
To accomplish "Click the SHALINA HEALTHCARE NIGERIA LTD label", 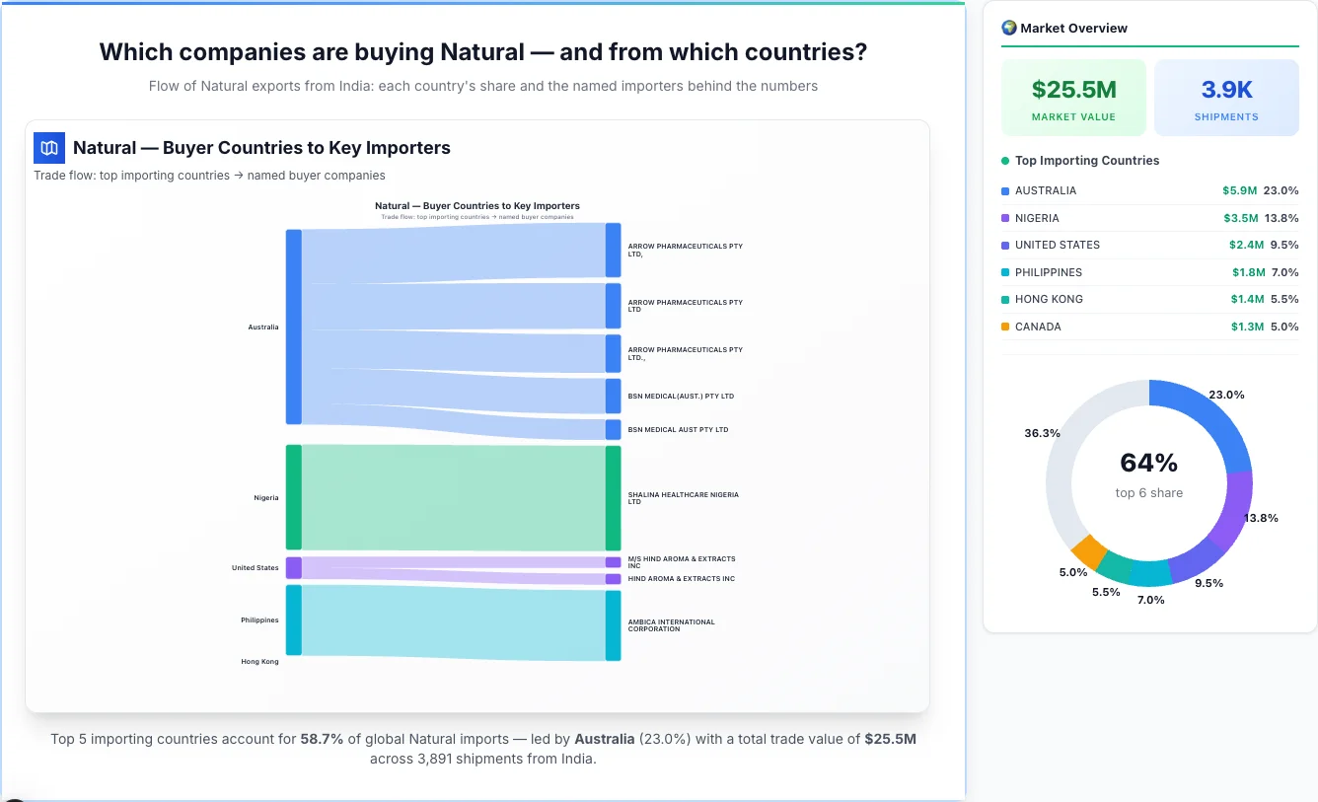I will (683, 498).
